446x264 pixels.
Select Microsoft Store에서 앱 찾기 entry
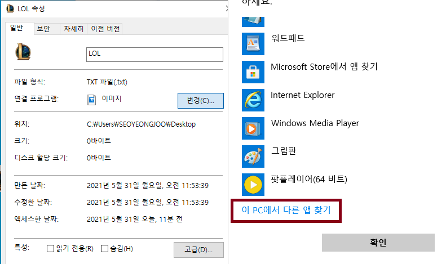click(x=324, y=66)
